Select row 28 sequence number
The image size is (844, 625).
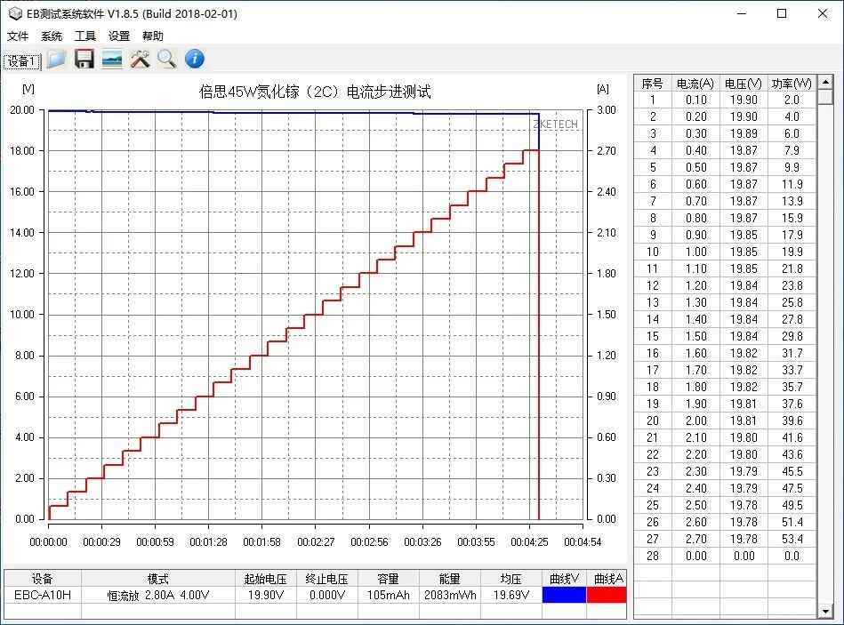point(653,556)
